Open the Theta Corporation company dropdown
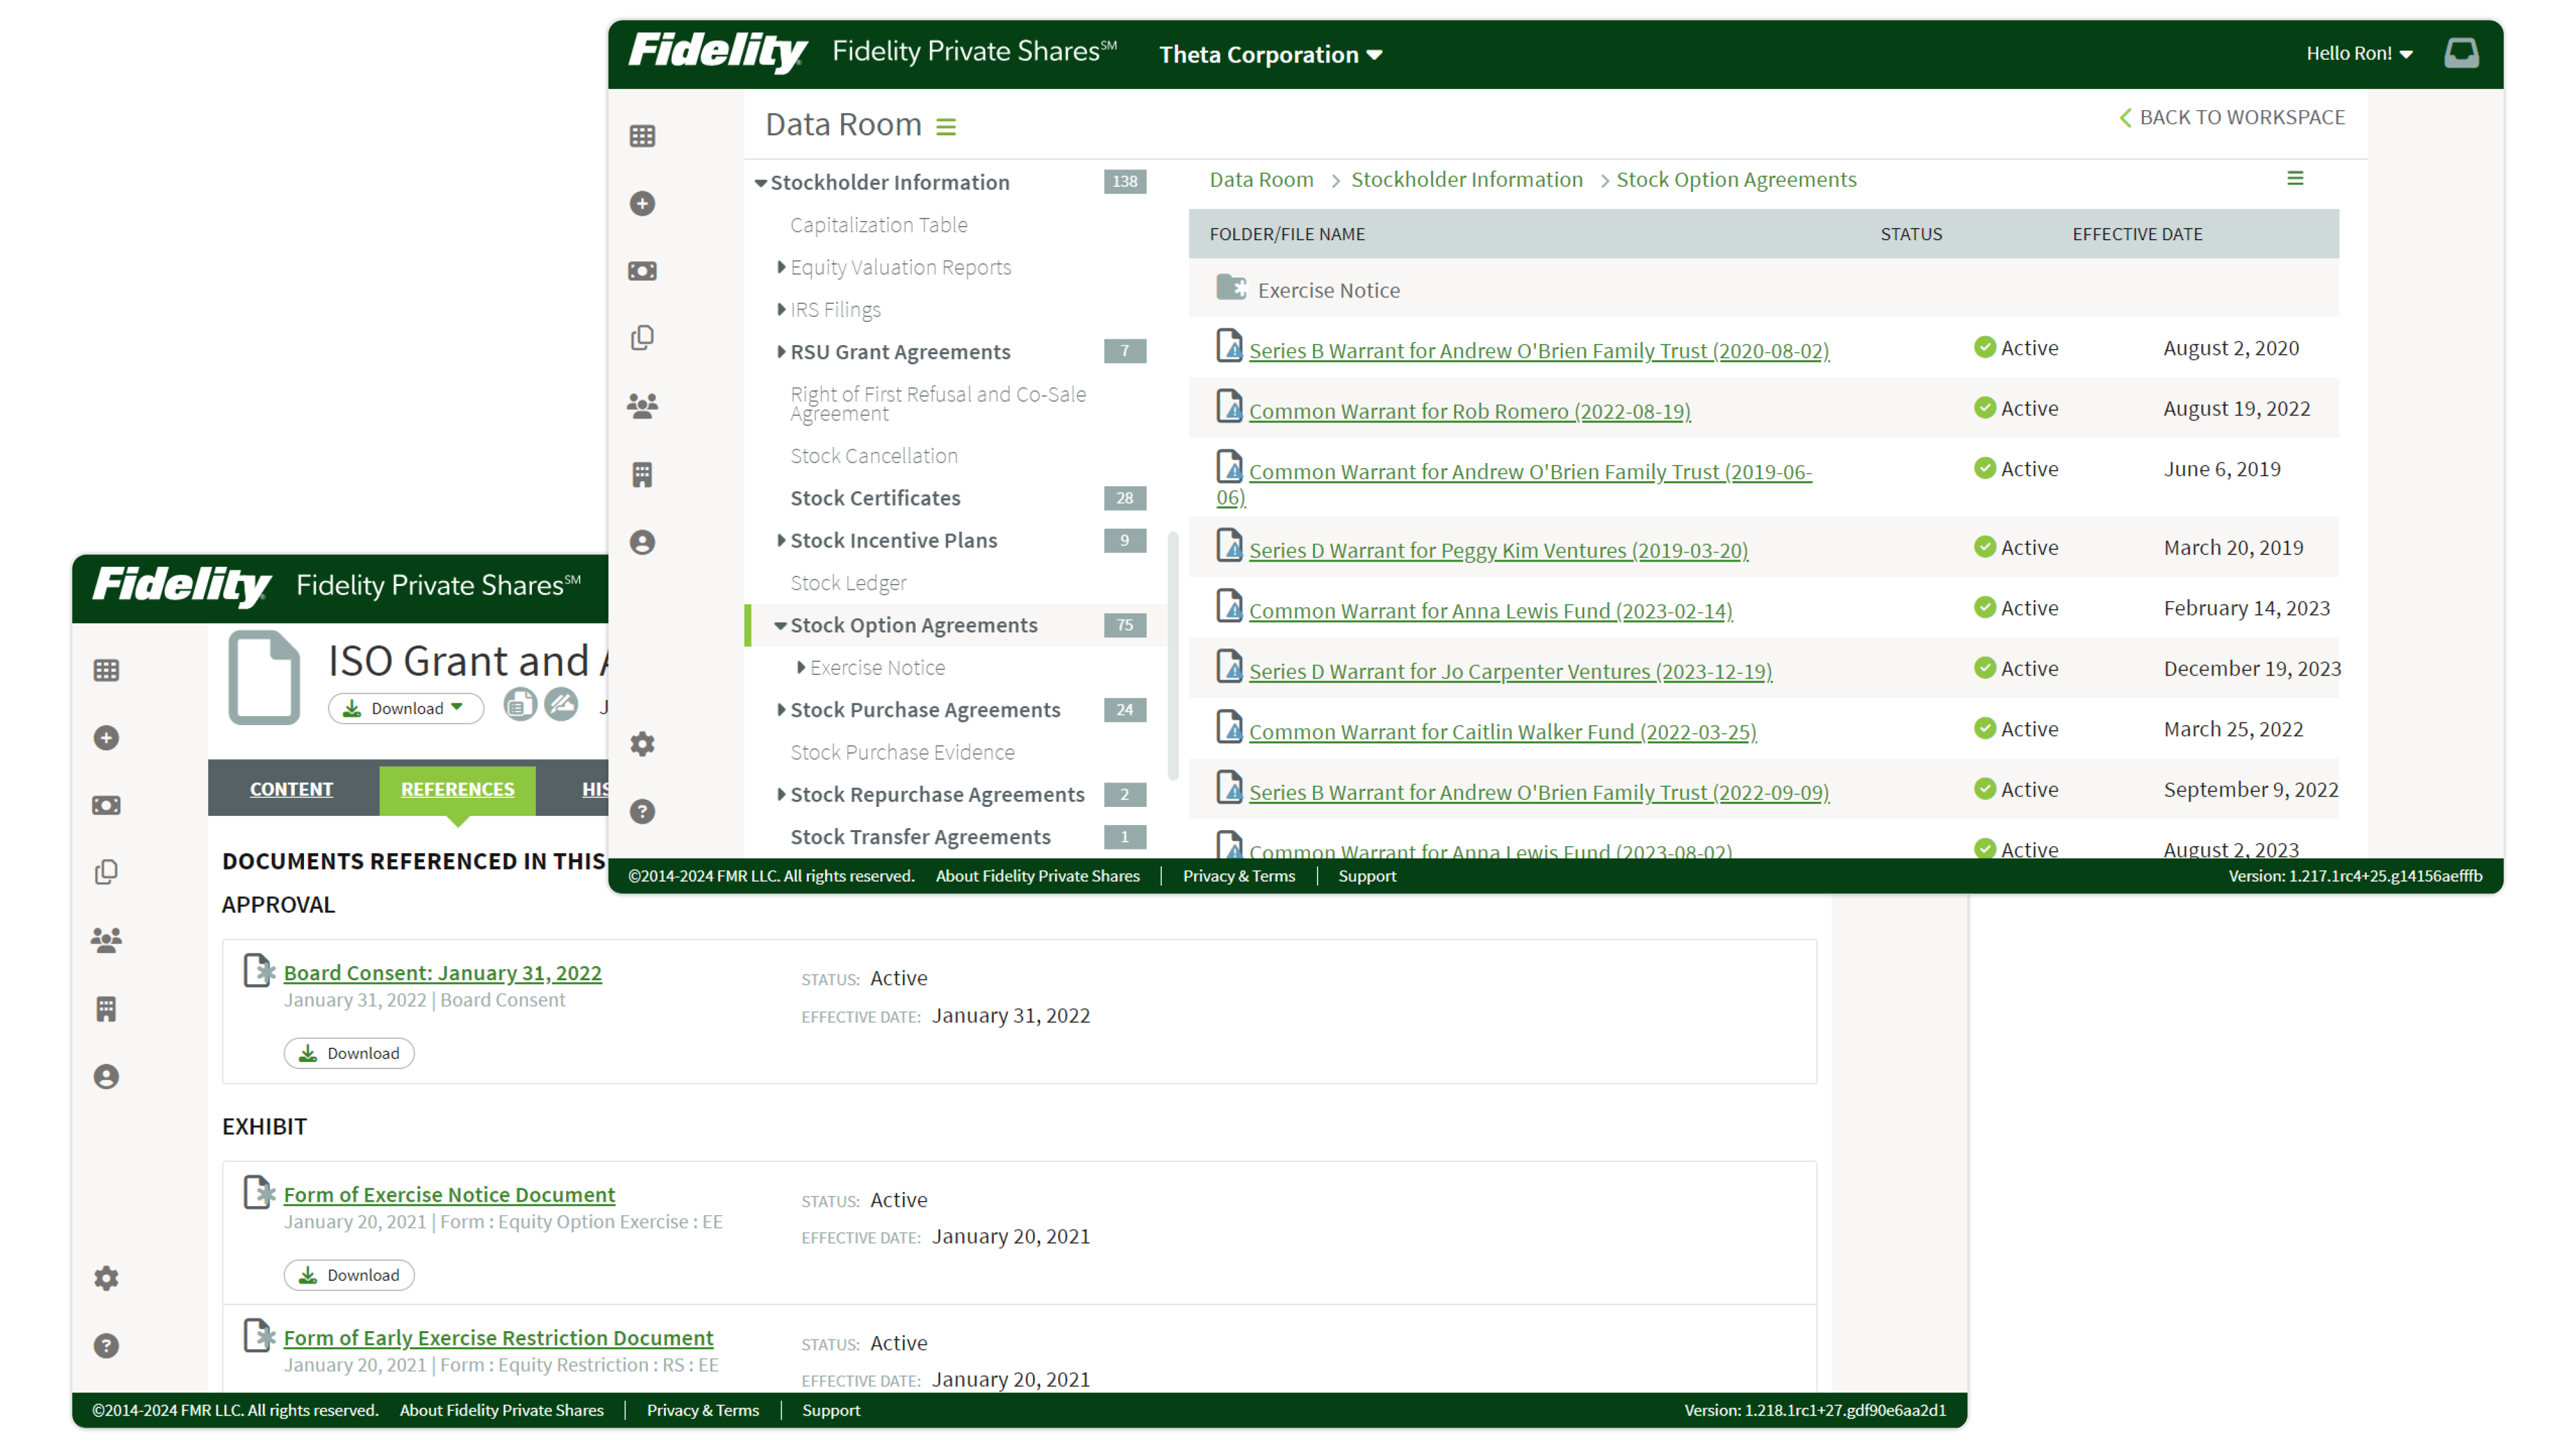This screenshot has height=1449, width=2576. pyautogui.click(x=1270, y=54)
